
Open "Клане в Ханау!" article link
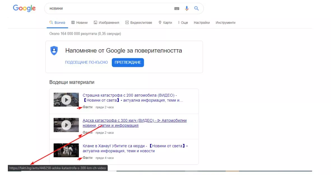[x=135, y=148]
